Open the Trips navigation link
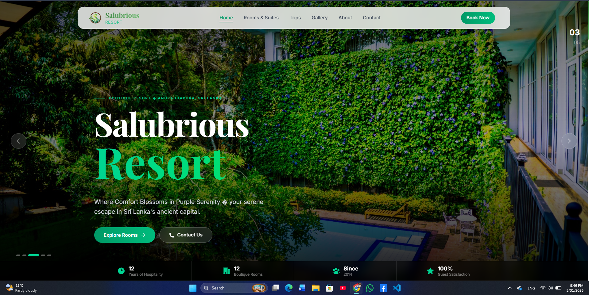 295,18
